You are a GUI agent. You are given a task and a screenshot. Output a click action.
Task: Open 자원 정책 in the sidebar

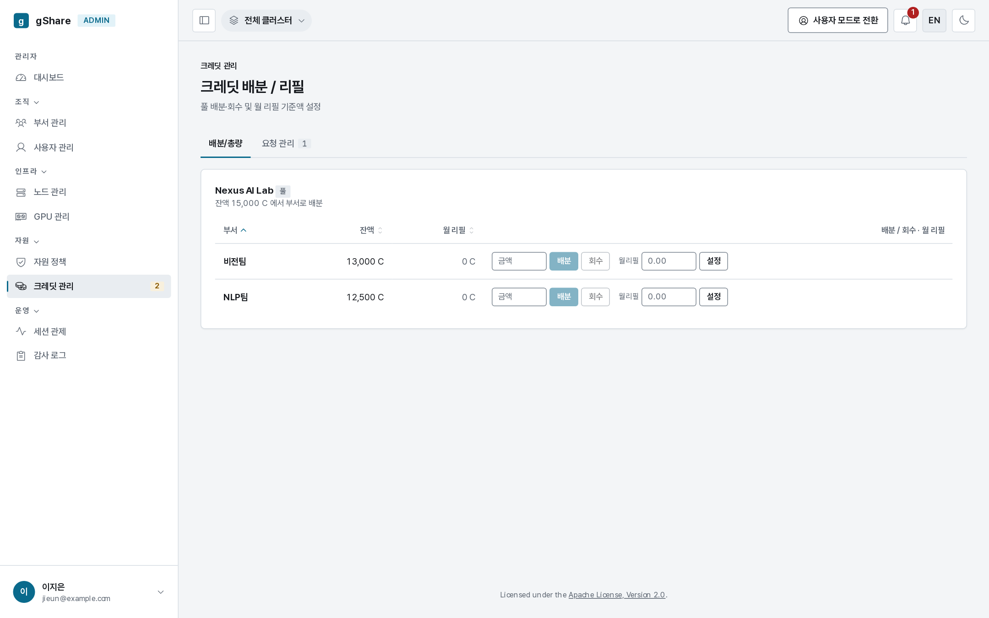89,262
